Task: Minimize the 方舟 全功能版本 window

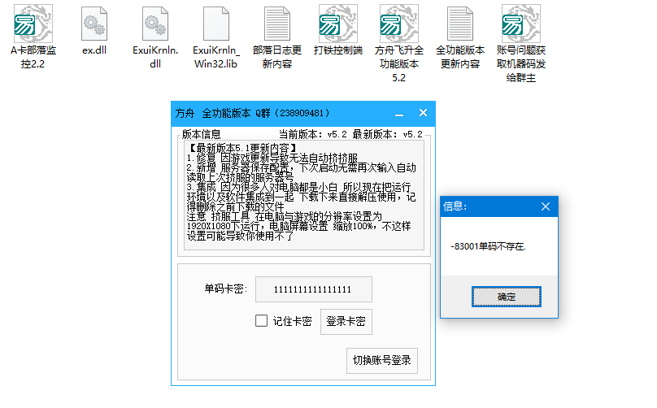Action: pos(399,113)
